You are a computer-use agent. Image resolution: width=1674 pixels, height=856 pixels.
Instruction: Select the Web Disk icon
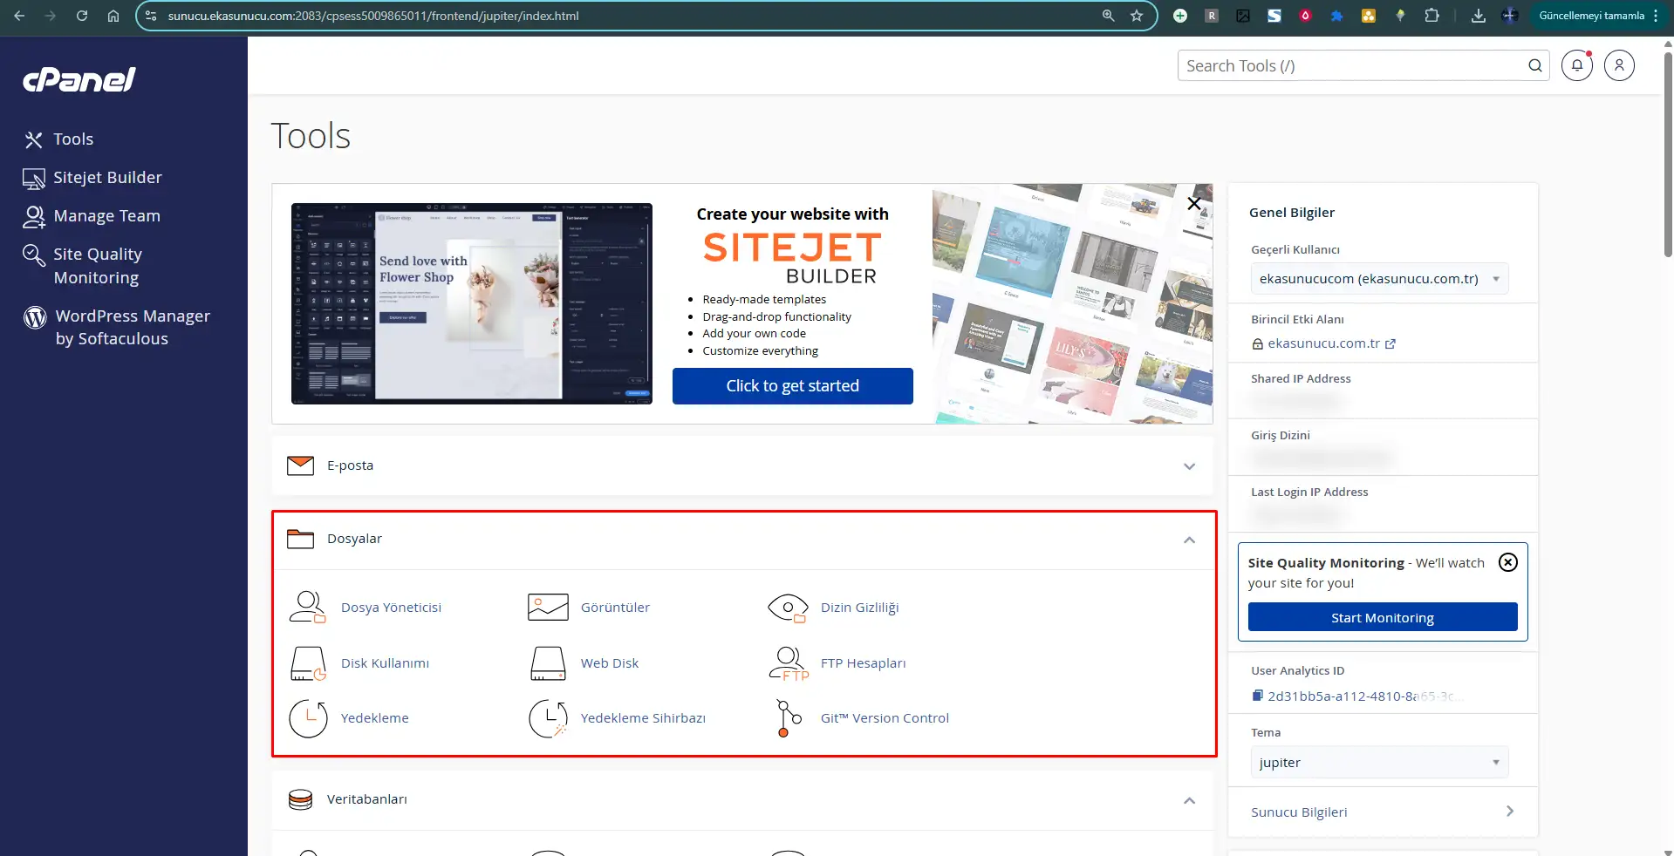548,663
